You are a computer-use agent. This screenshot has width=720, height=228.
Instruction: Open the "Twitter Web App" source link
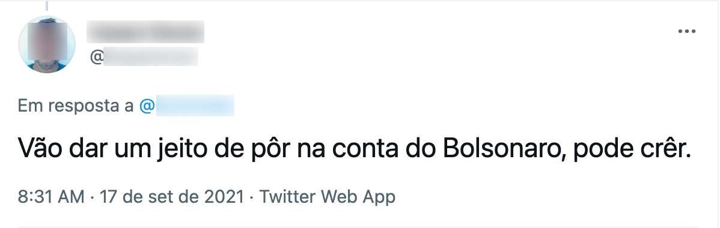point(328,197)
